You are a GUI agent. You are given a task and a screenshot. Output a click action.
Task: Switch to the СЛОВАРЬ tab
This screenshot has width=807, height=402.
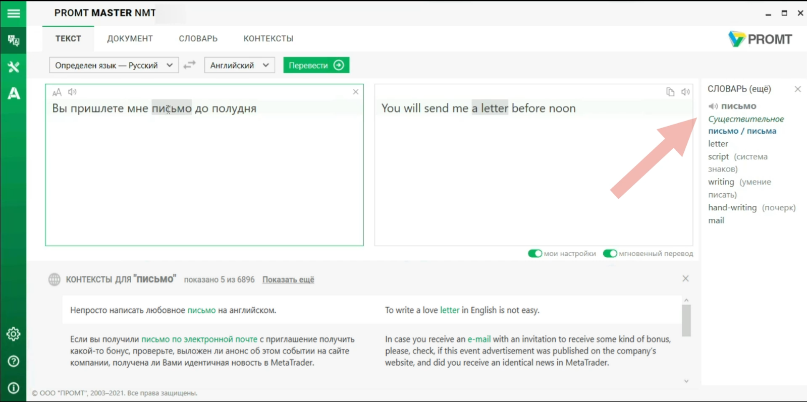(x=198, y=38)
